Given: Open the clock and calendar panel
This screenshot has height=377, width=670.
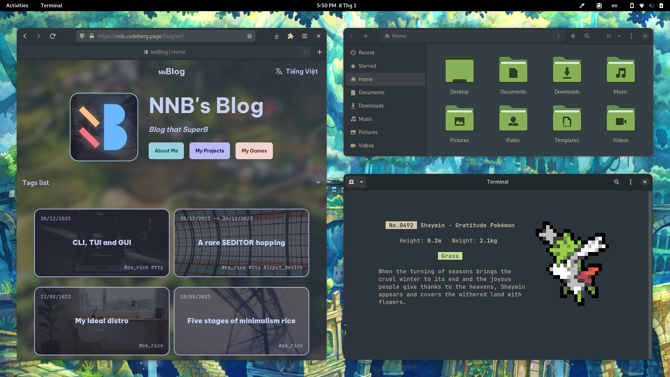Looking at the screenshot, I should point(337,6).
